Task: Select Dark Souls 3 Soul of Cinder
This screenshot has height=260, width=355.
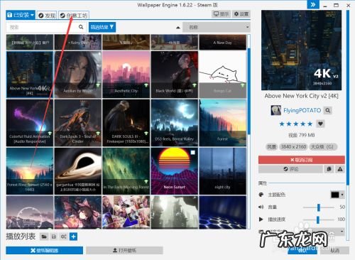Action: click(x=78, y=123)
